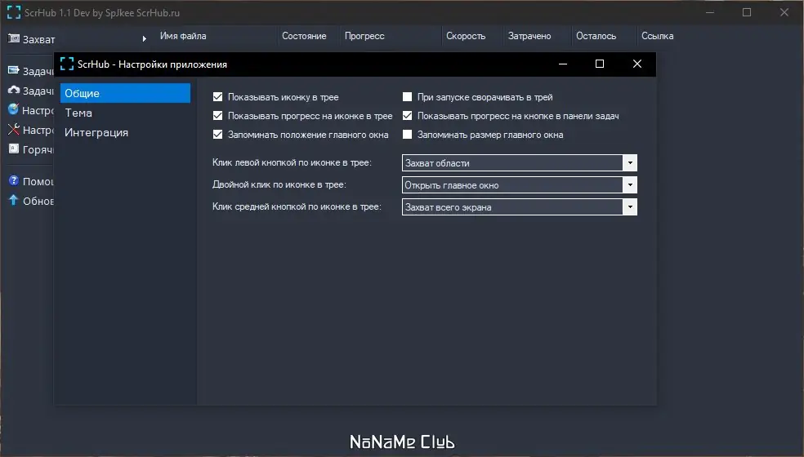Open the left-click action dropdown Захват области
Viewport: 804px width, 457px height.
click(520, 163)
